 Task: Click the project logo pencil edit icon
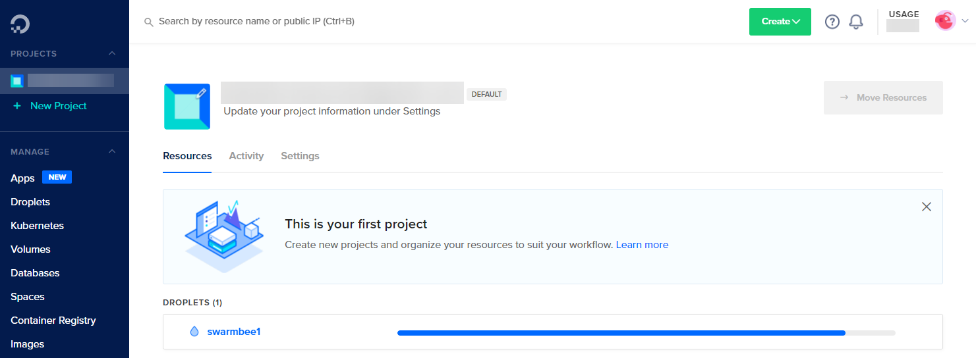tap(201, 93)
